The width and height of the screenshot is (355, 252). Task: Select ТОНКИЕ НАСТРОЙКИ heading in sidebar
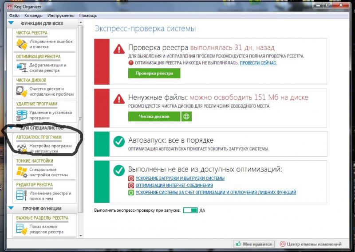tap(35, 161)
